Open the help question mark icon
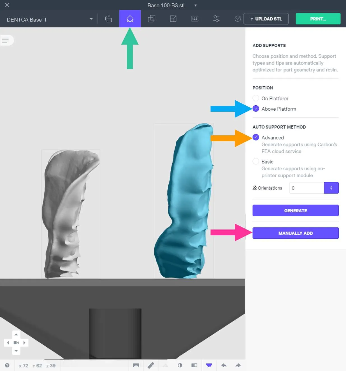This screenshot has height=371, width=346. (7, 365)
